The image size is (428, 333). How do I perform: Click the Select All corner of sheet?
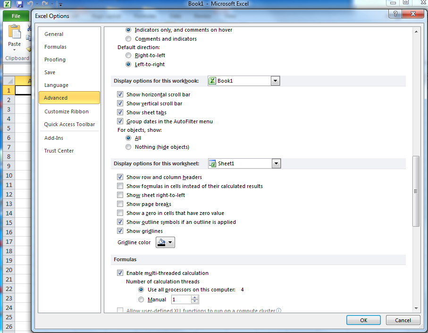tap(9, 81)
